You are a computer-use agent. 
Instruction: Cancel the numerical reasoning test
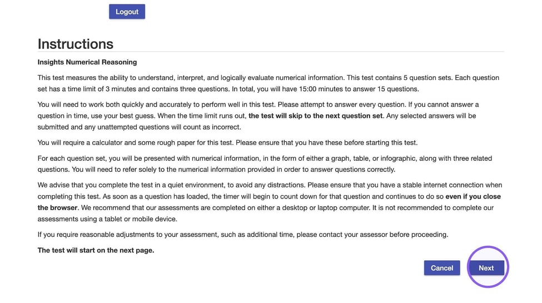[442, 268]
